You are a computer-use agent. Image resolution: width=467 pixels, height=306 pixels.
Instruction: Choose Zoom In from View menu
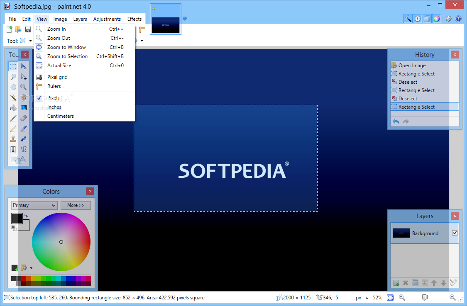coord(85,29)
